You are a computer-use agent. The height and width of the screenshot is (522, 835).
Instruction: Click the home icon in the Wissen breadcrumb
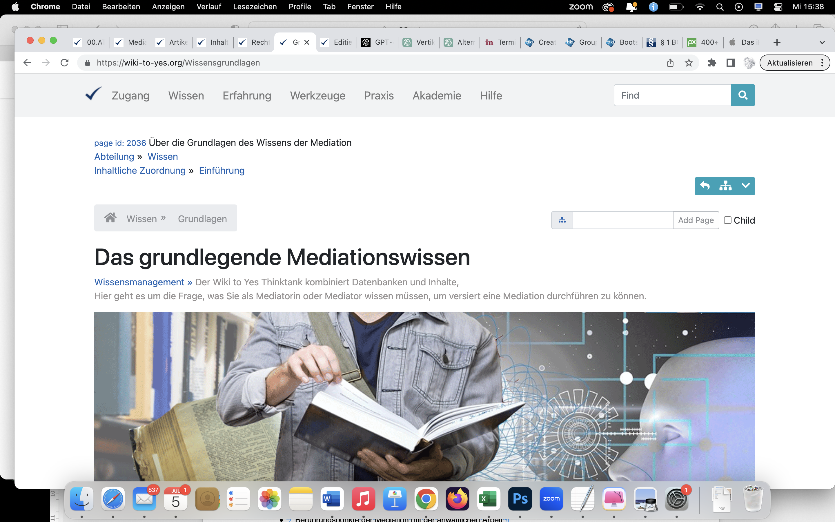[x=110, y=218]
